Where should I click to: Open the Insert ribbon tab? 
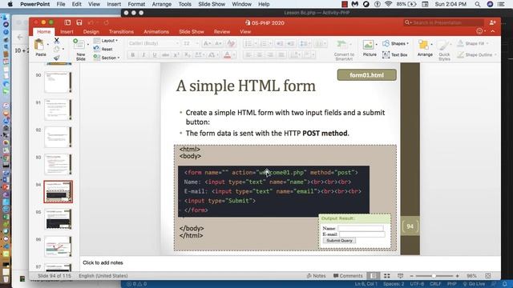coord(67,32)
